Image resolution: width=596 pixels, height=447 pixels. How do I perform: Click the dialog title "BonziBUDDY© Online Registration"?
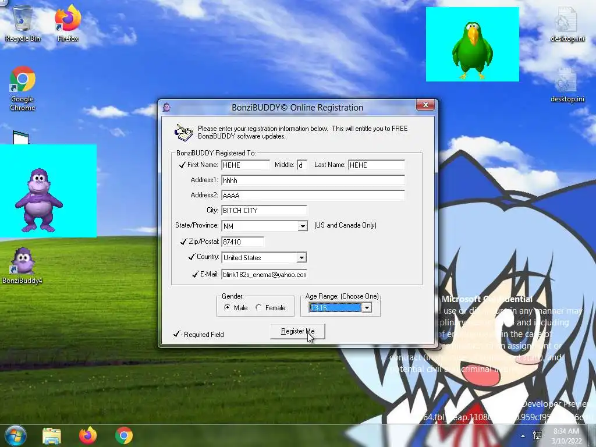297,108
